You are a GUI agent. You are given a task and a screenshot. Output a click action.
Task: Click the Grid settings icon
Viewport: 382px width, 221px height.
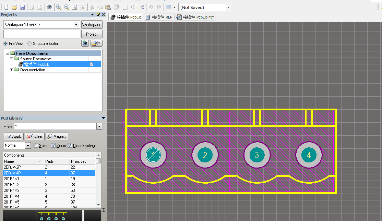(x=168, y=7)
